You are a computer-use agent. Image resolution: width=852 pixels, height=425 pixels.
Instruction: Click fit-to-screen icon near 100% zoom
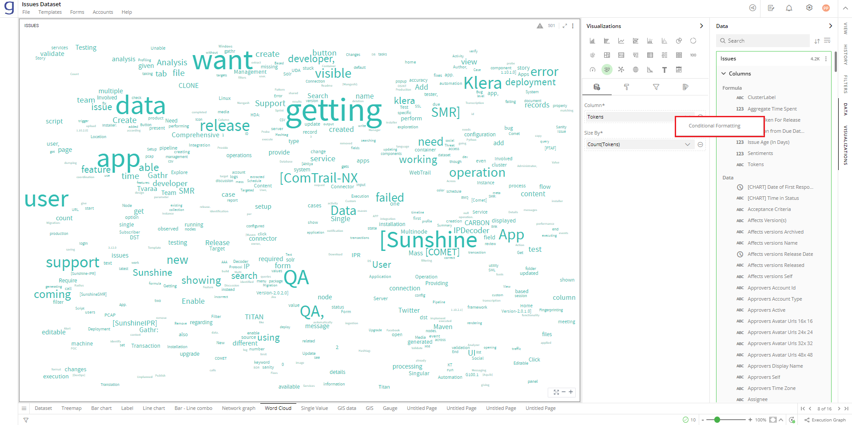tap(773, 420)
